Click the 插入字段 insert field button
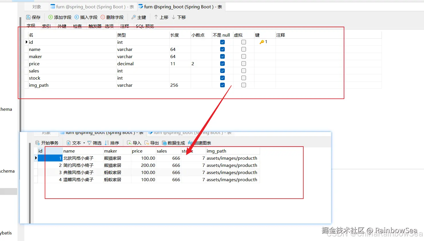 (86, 17)
